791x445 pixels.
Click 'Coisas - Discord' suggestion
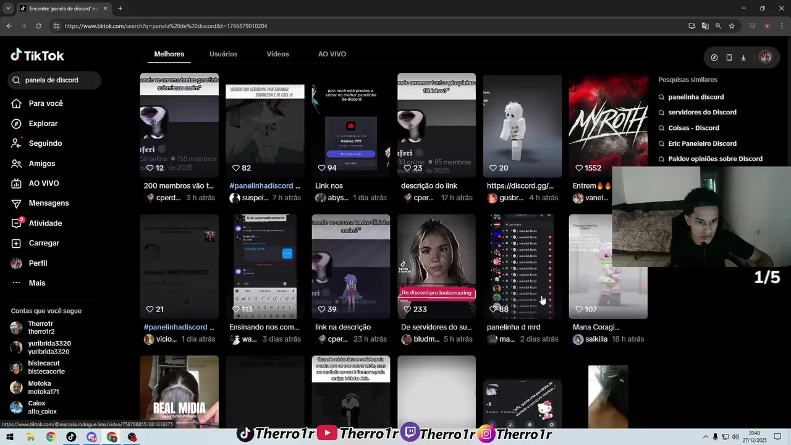(x=693, y=128)
